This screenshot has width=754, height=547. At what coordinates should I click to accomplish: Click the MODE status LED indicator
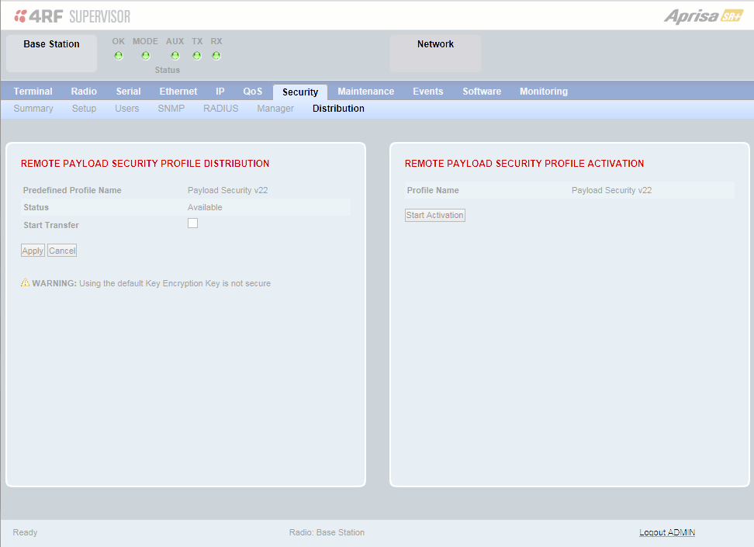146,56
